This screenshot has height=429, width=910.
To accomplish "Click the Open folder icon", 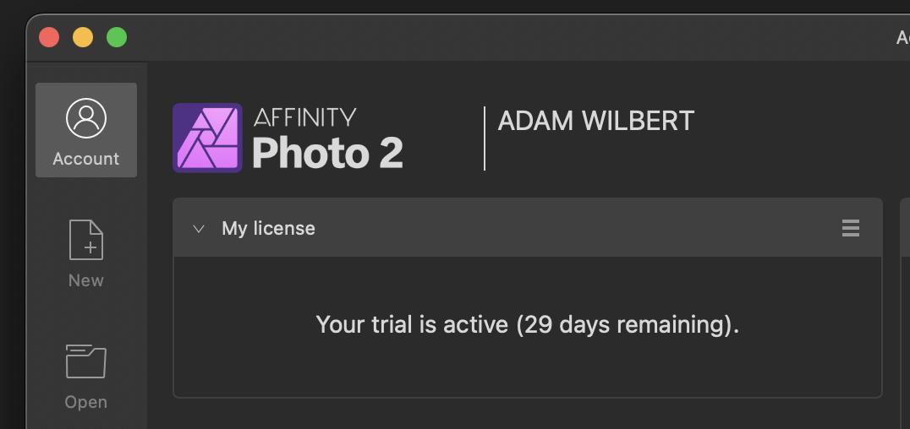I will tap(86, 361).
